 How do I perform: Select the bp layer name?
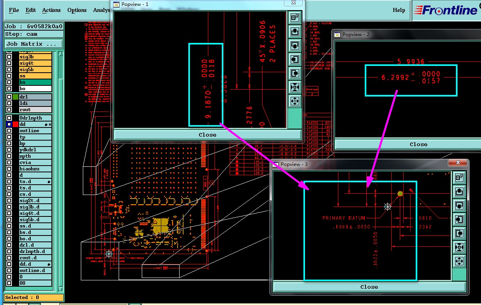[x=35, y=143]
